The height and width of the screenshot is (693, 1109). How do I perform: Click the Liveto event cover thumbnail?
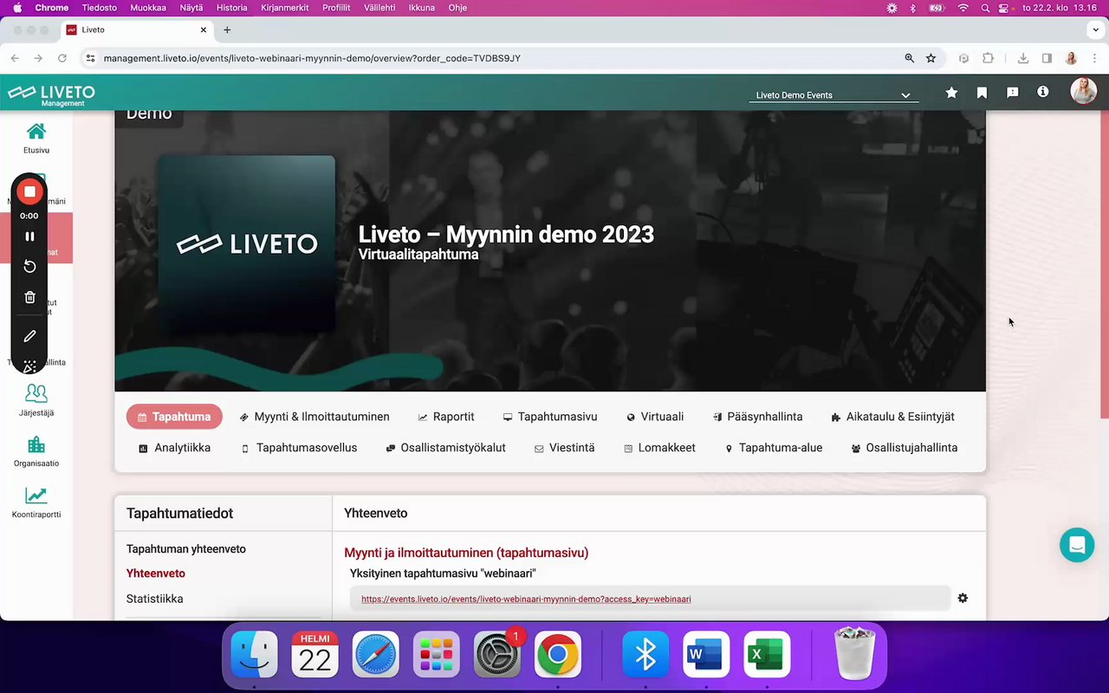[246, 244]
